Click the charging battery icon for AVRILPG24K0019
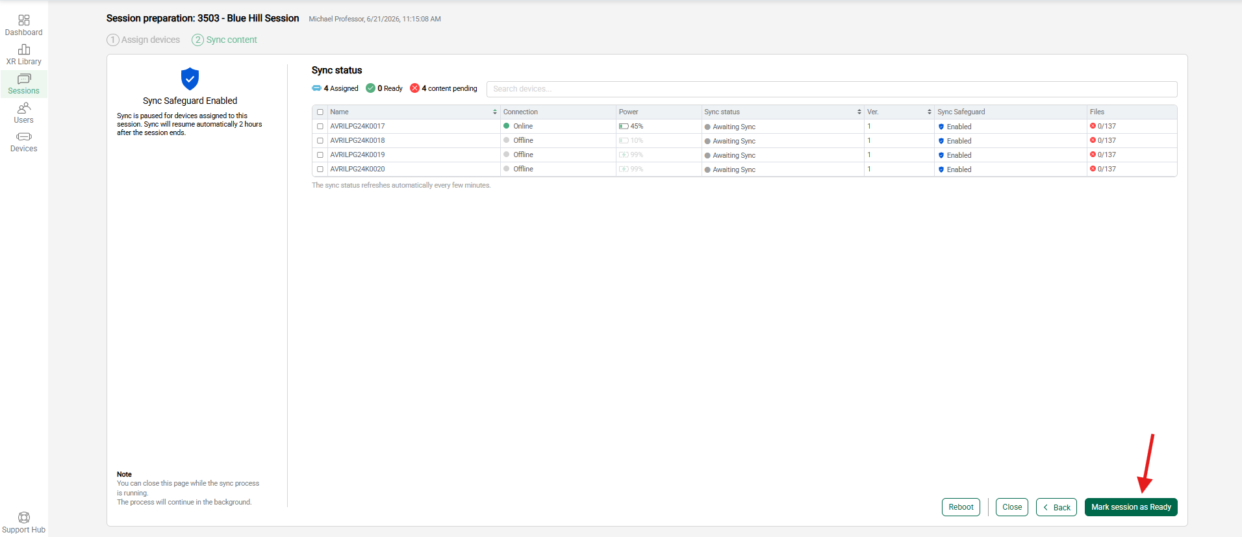 coord(624,155)
